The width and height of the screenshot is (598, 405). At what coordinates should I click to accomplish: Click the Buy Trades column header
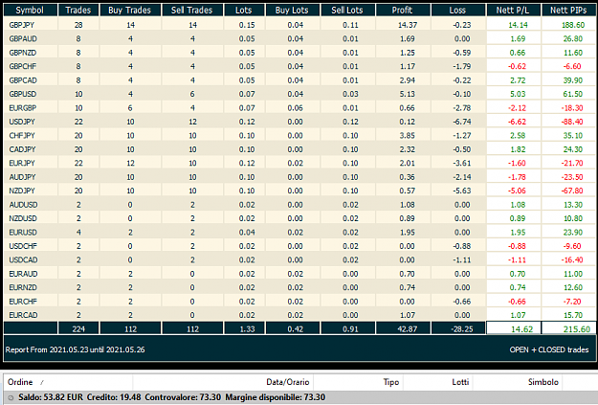tap(130, 10)
